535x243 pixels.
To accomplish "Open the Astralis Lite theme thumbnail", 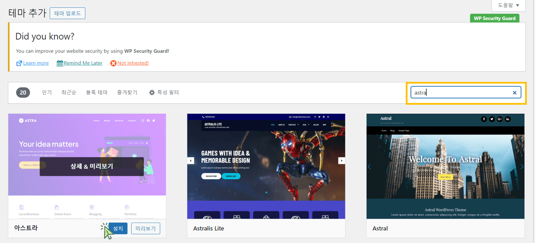I will coord(266,166).
